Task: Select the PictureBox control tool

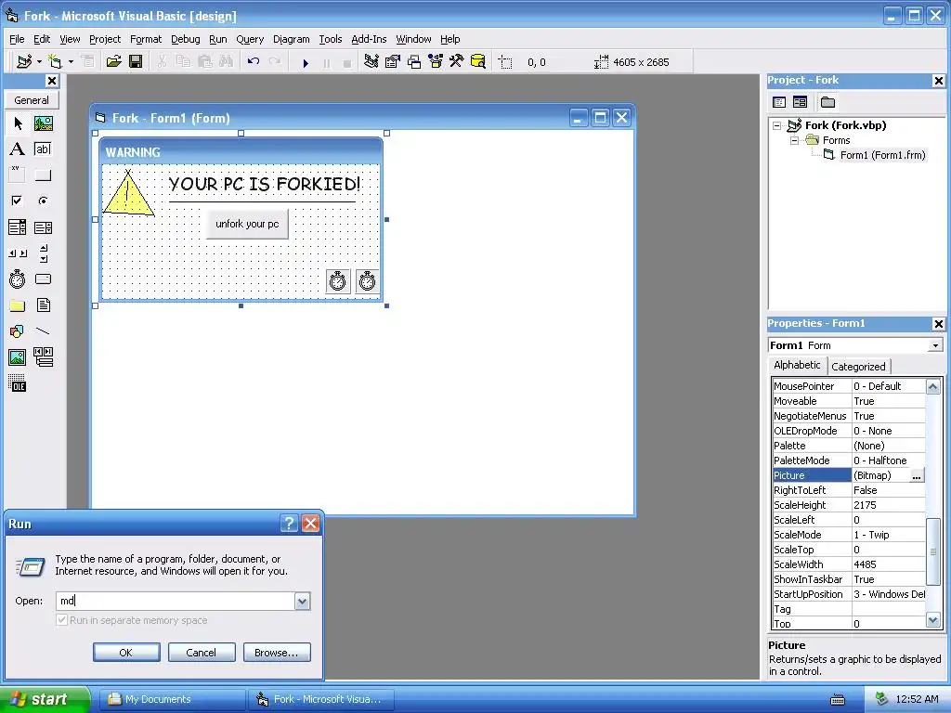Action: (43, 123)
